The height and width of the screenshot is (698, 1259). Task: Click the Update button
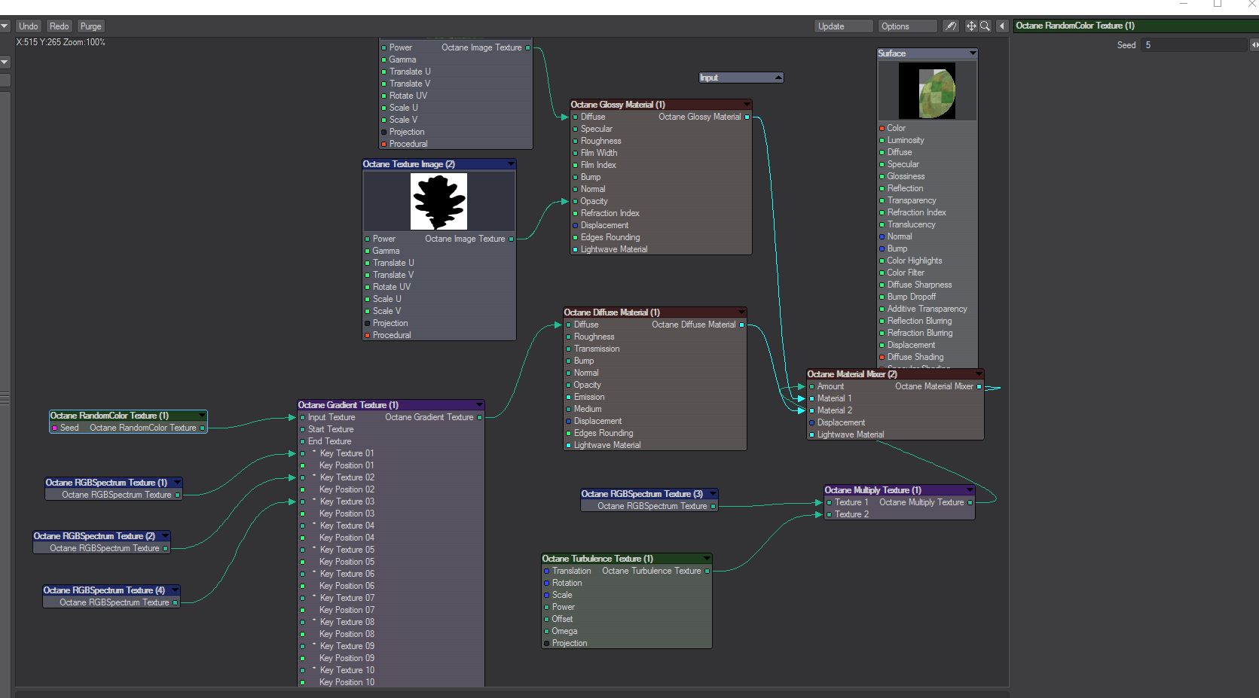tap(843, 26)
